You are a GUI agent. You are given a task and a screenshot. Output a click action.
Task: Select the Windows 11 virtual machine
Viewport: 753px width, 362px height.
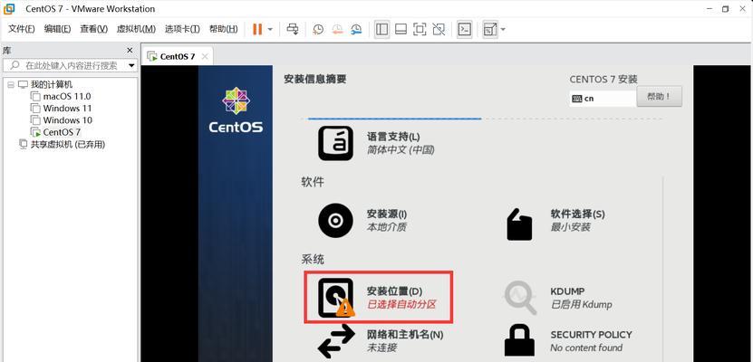pyautogui.click(x=67, y=109)
